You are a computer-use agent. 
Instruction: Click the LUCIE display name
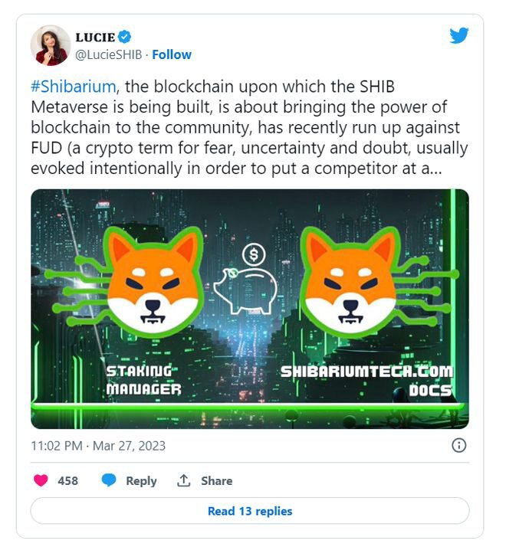click(x=95, y=37)
